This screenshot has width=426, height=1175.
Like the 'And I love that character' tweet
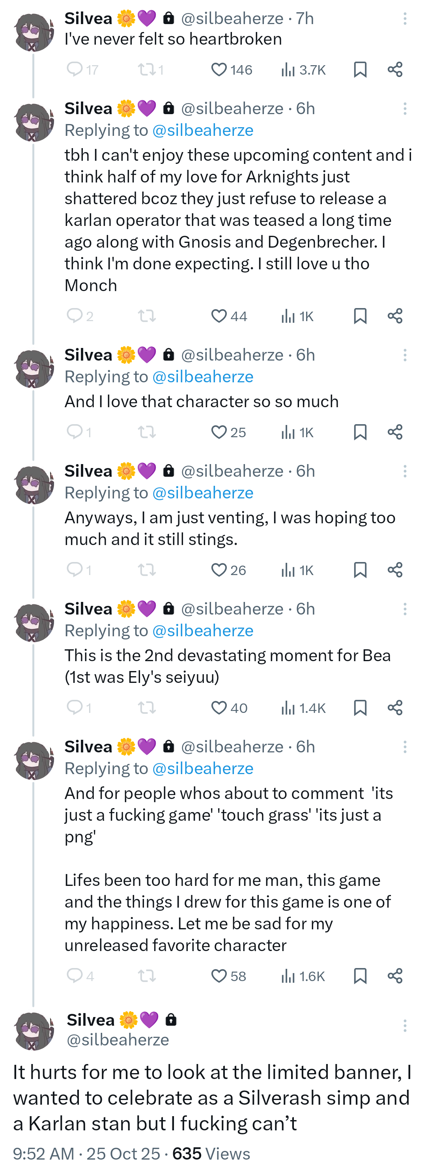point(219,432)
